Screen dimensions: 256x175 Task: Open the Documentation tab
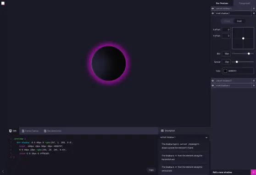(x=53, y=131)
